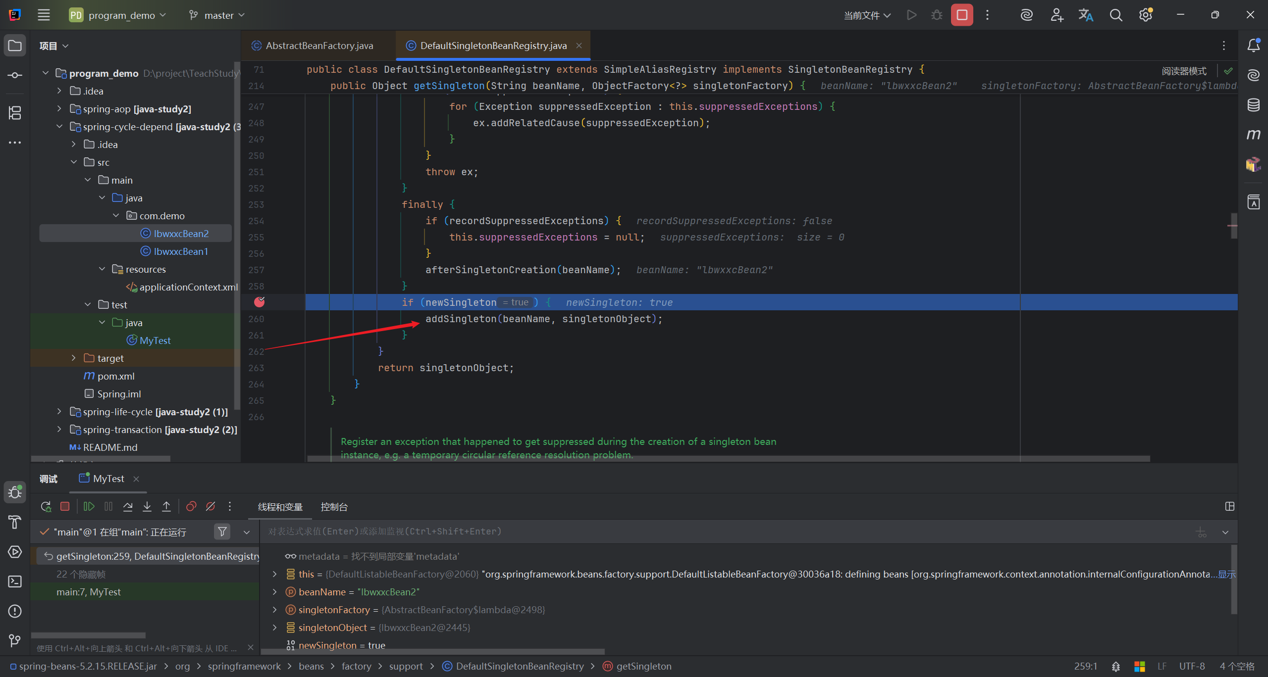This screenshot has width=1268, height=677.
Task: Click the Resume Program debug icon
Action: click(x=89, y=506)
